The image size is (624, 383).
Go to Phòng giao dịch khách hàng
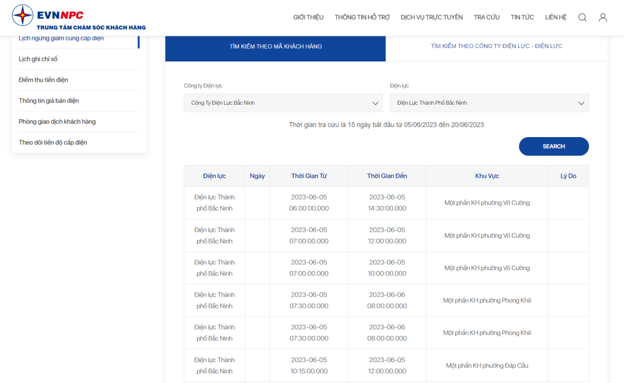[x=57, y=121]
